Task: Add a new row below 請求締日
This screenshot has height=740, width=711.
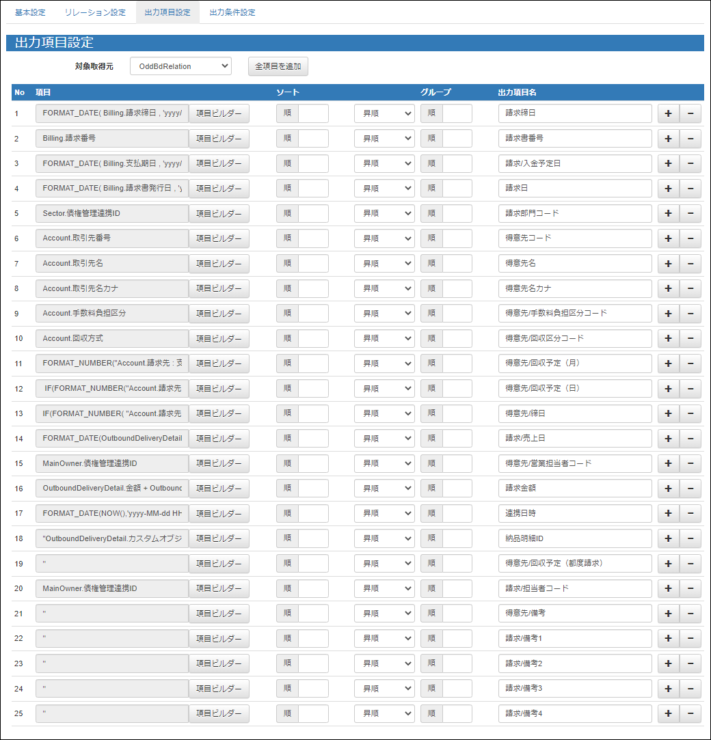Action: [668, 113]
